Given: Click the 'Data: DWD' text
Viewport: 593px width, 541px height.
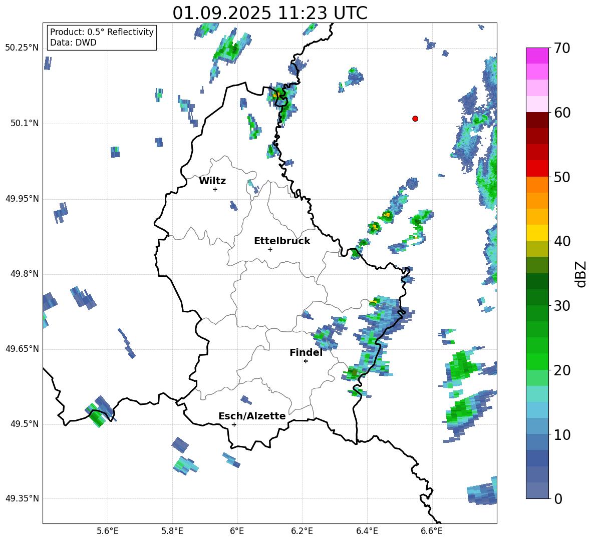Looking at the screenshot, I should point(73,43).
